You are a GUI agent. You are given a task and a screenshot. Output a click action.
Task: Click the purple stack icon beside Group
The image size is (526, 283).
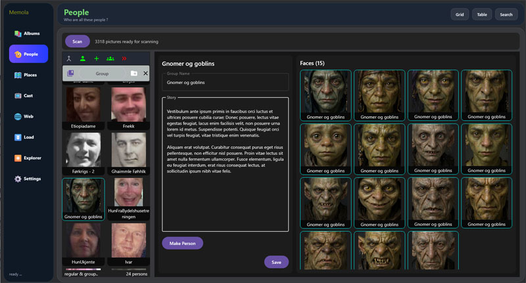70,73
